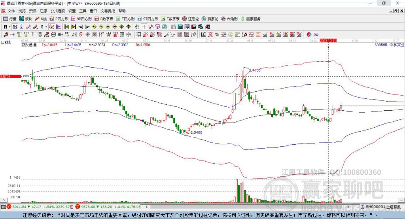
Task: Select the circle crosshair target tool
Action: pos(81,35)
